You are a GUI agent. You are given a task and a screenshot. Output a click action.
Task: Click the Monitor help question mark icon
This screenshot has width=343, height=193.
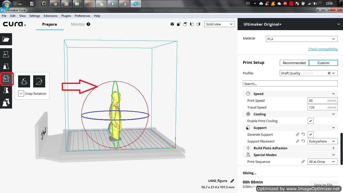coord(88,24)
